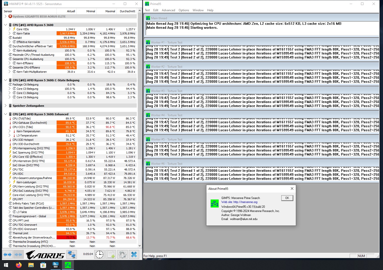The height and width of the screenshot is (270, 383).
Task: Open mersenne.org web site link
Action: 239,202
